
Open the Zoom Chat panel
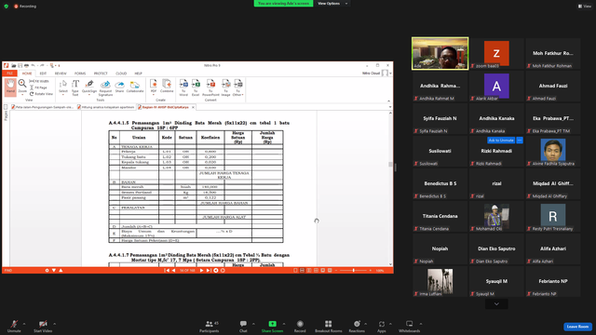pyautogui.click(x=243, y=326)
